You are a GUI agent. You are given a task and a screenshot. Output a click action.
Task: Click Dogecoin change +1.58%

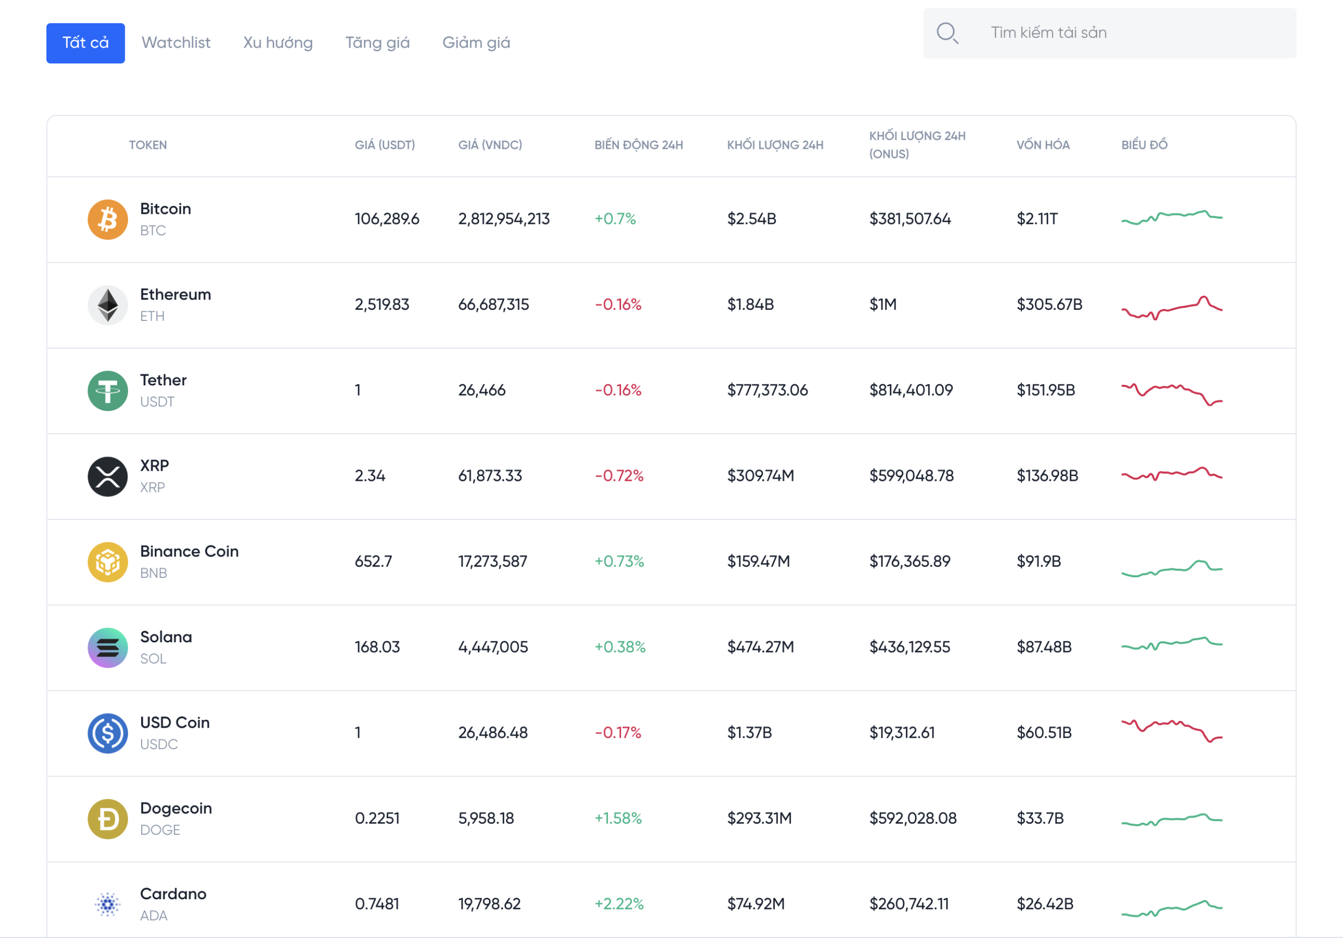(x=617, y=818)
